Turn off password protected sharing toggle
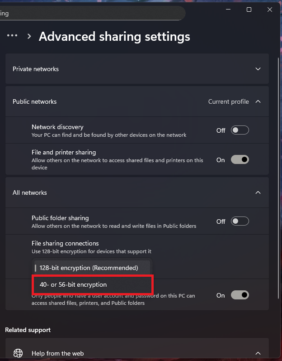The image size is (282, 361). click(240, 295)
